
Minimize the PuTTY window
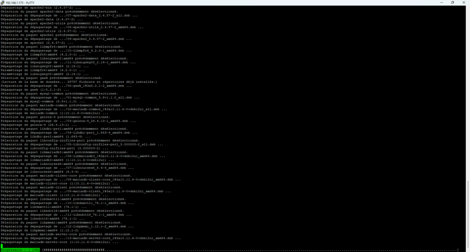pos(442,2)
